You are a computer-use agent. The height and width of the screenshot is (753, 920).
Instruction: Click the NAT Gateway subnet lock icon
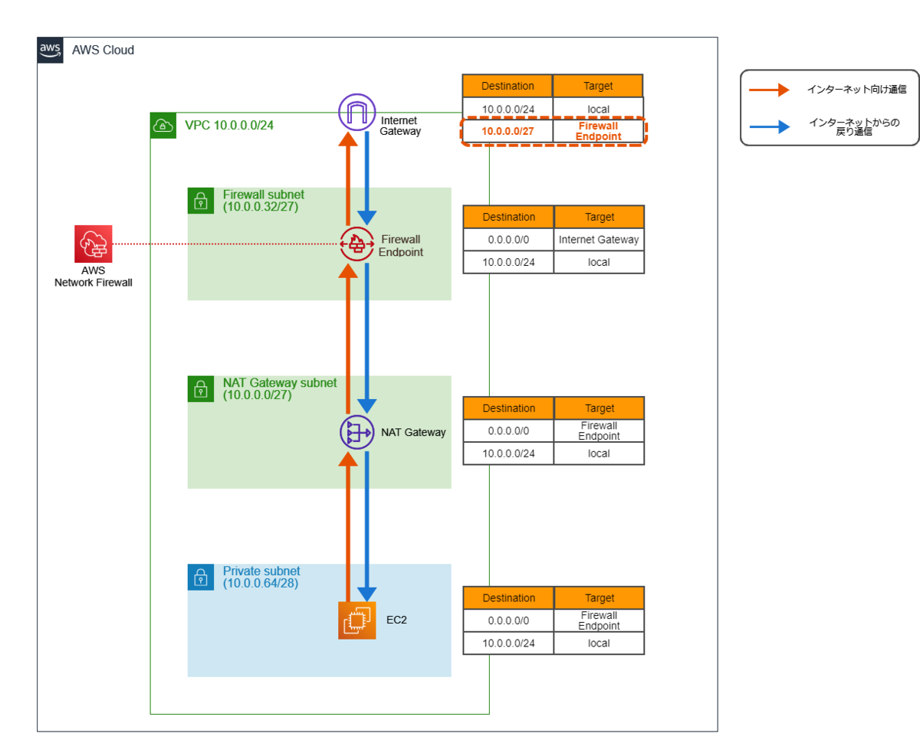click(x=200, y=389)
